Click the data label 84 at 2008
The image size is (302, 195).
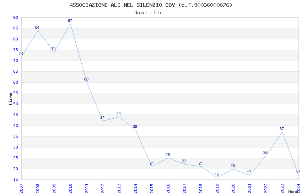[x=37, y=27]
